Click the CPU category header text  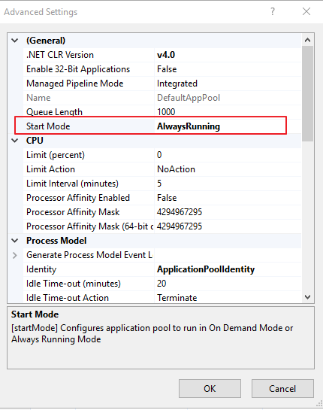click(x=35, y=141)
